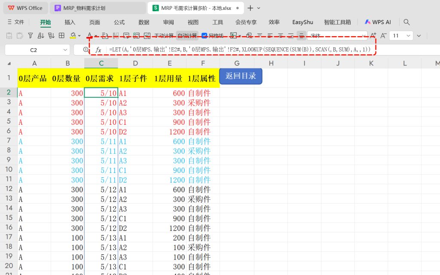The height and width of the screenshot is (275, 440).
Task: Click the 返回目录 button
Action: click(241, 76)
